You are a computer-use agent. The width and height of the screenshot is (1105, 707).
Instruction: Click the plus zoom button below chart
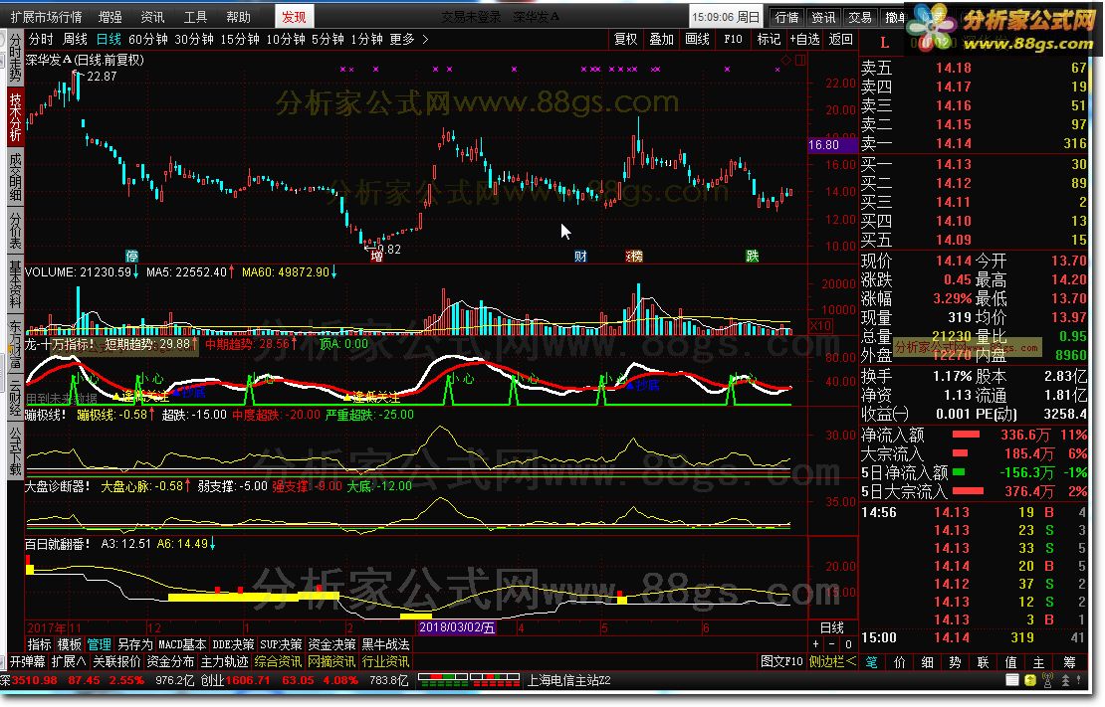pyautogui.click(x=816, y=643)
